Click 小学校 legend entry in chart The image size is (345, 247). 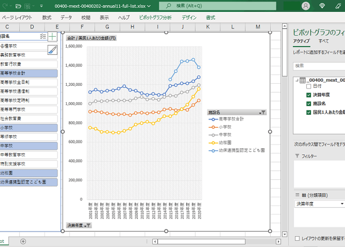tap(220, 127)
